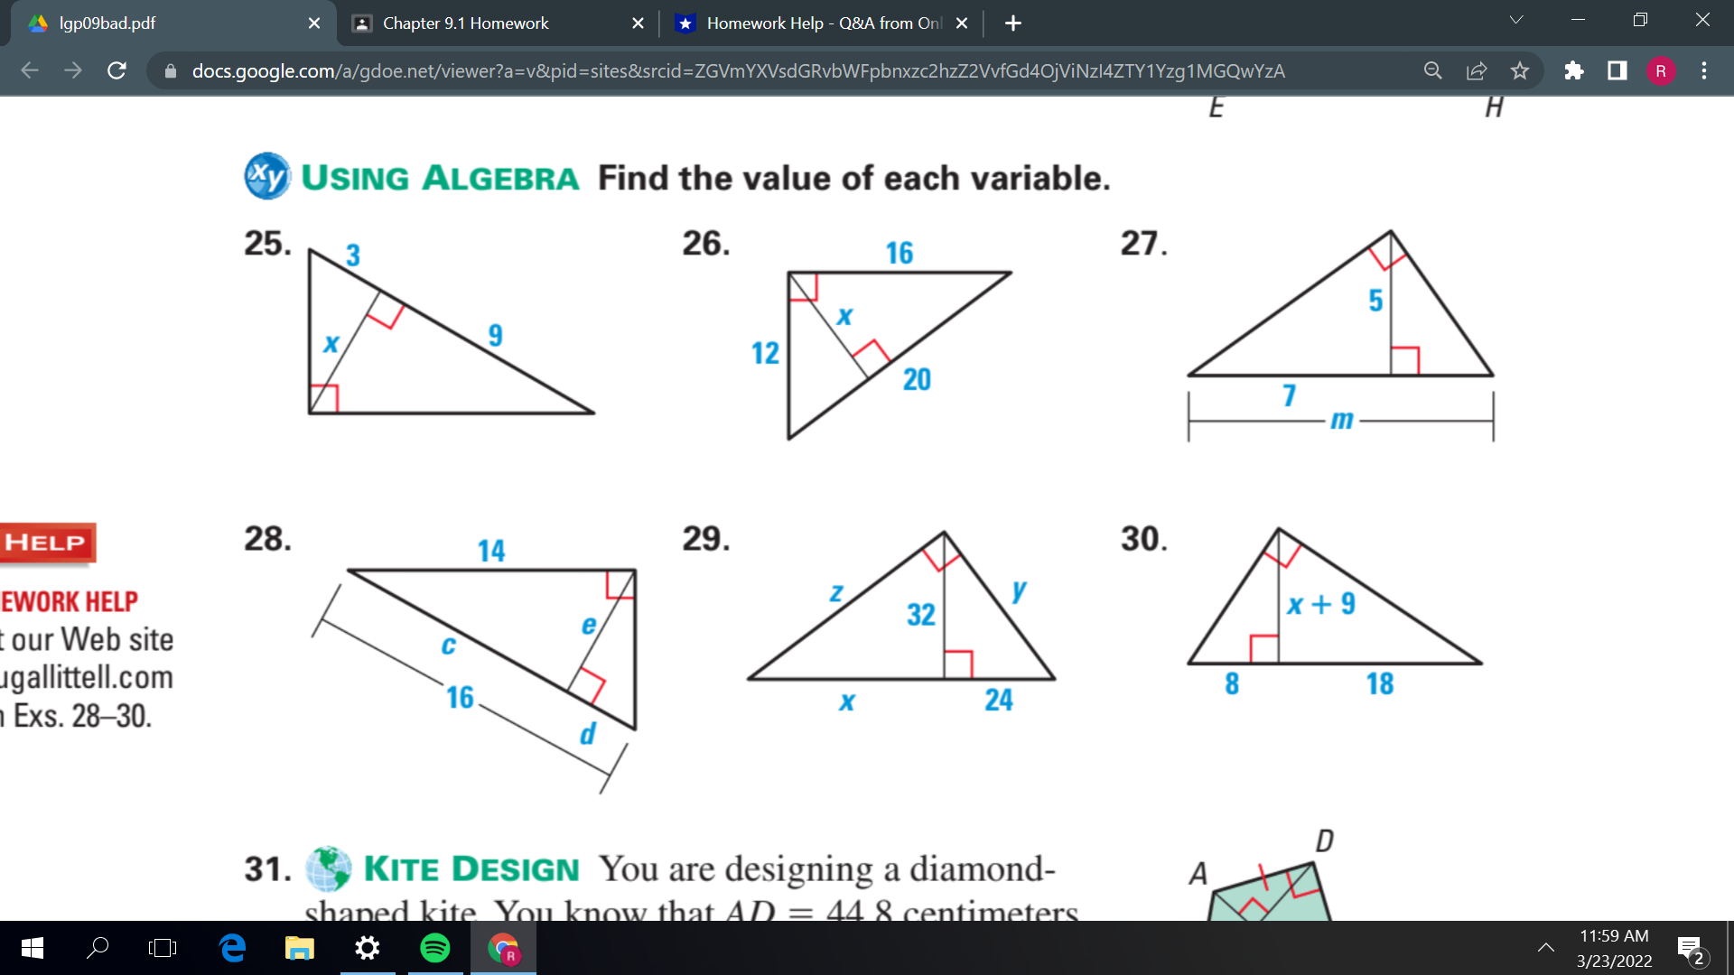
Task: Launch Spotify from the taskbar
Action: tap(435, 947)
